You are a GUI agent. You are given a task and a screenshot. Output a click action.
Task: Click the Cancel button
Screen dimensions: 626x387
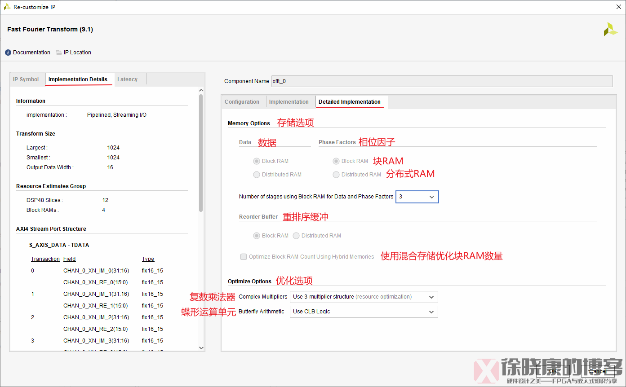[x=598, y=371]
